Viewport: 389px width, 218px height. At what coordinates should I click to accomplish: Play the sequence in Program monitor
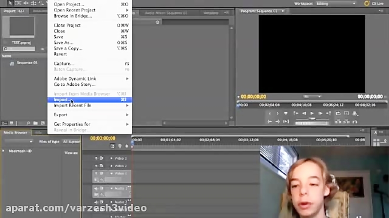click(312, 113)
